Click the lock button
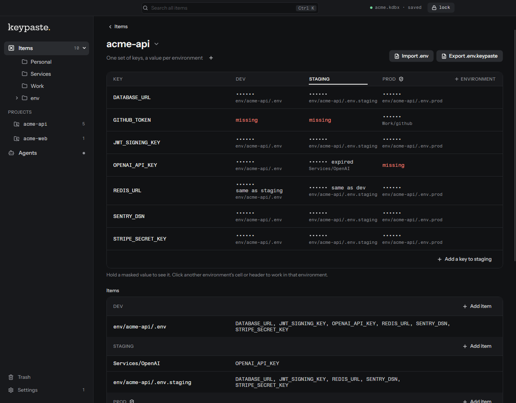Image resolution: width=516 pixels, height=403 pixels. pos(441,8)
